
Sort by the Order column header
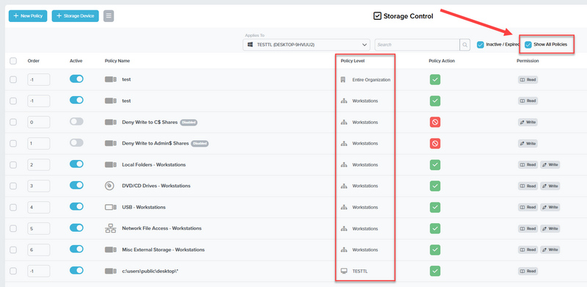pyautogui.click(x=33, y=61)
